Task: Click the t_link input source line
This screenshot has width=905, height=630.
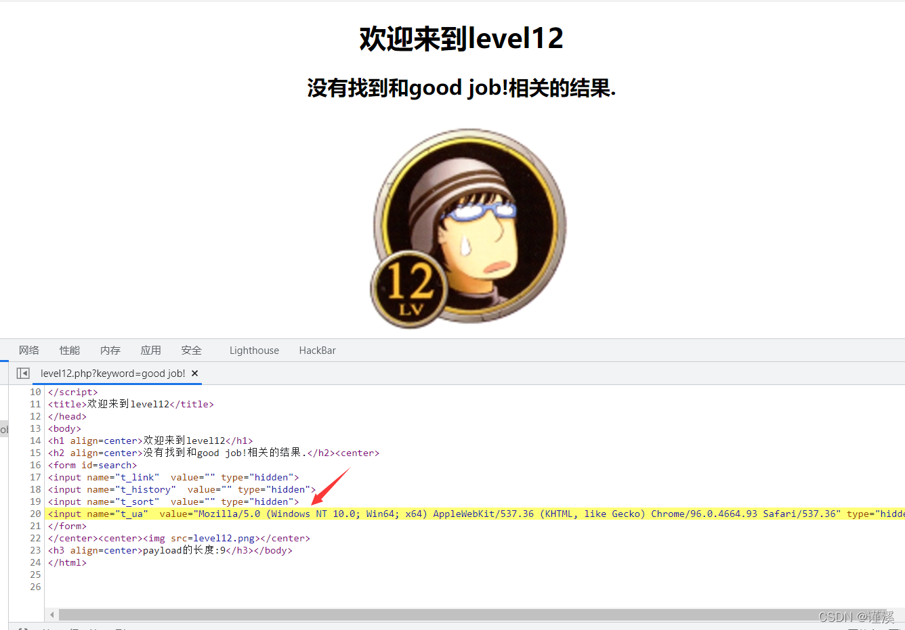Action: coord(173,477)
